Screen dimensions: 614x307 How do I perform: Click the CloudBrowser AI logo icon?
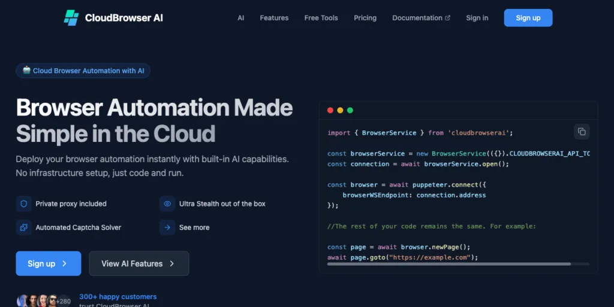pyautogui.click(x=71, y=18)
